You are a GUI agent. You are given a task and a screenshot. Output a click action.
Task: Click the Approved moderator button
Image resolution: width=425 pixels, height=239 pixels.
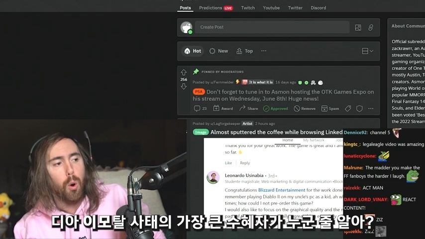coord(275,109)
